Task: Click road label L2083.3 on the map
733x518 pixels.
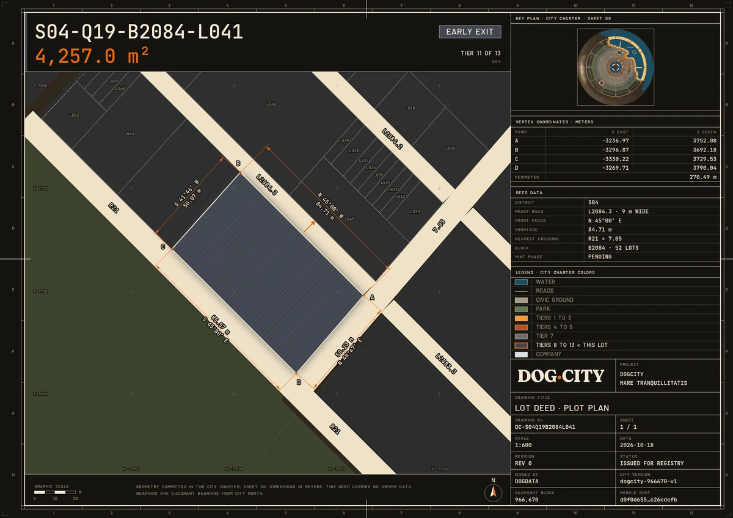Action: click(x=447, y=363)
